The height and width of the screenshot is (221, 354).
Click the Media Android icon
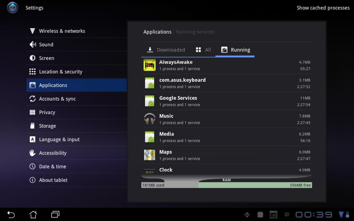pos(150,137)
